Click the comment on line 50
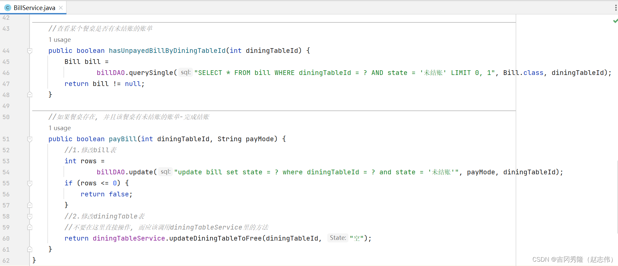The height and width of the screenshot is (266, 618). (x=129, y=117)
